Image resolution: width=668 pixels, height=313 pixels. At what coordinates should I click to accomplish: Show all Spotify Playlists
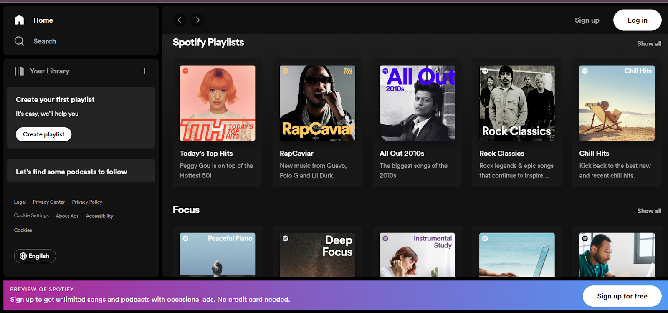[649, 43]
